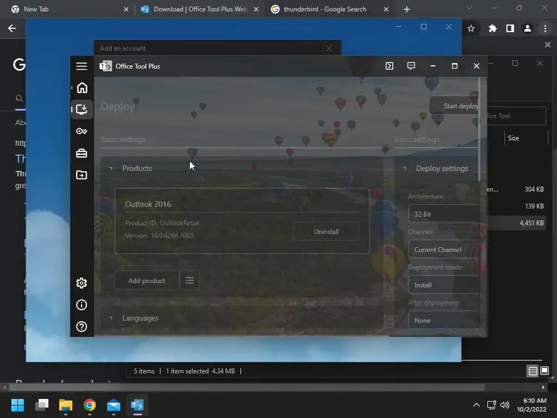Open Mail app from taskbar
Screen dimensions: 557x418
pos(114,405)
